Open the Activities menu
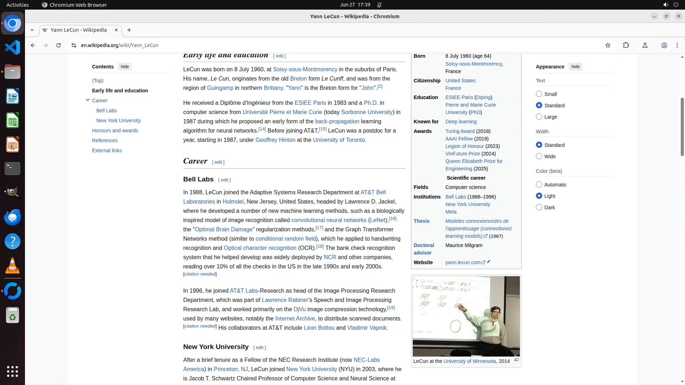Screen dimensions: 685x385 tap(17, 5)
